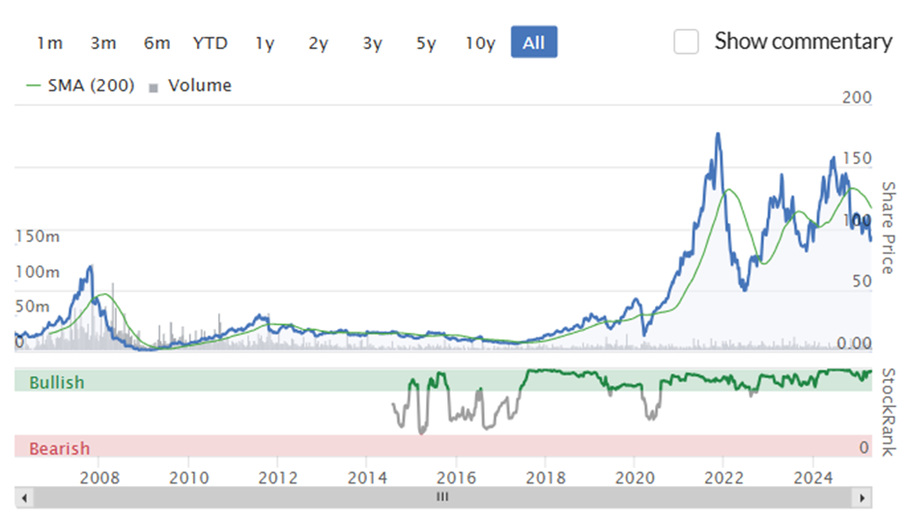Viewport: 908px width, 518px height.
Task: Select the 3y time range
Action: [372, 42]
